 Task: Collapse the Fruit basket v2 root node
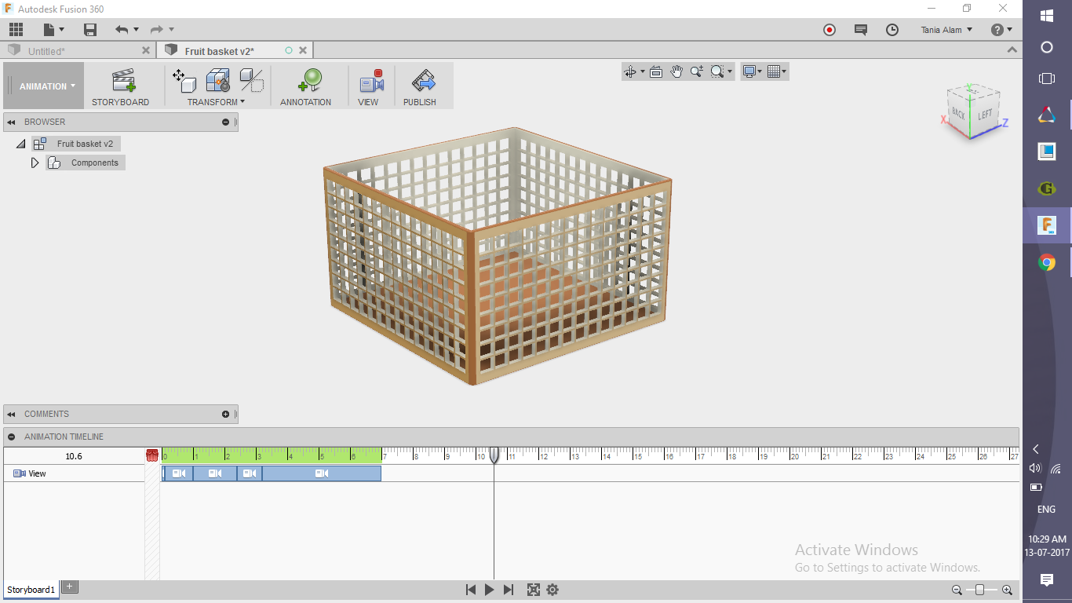(20, 144)
